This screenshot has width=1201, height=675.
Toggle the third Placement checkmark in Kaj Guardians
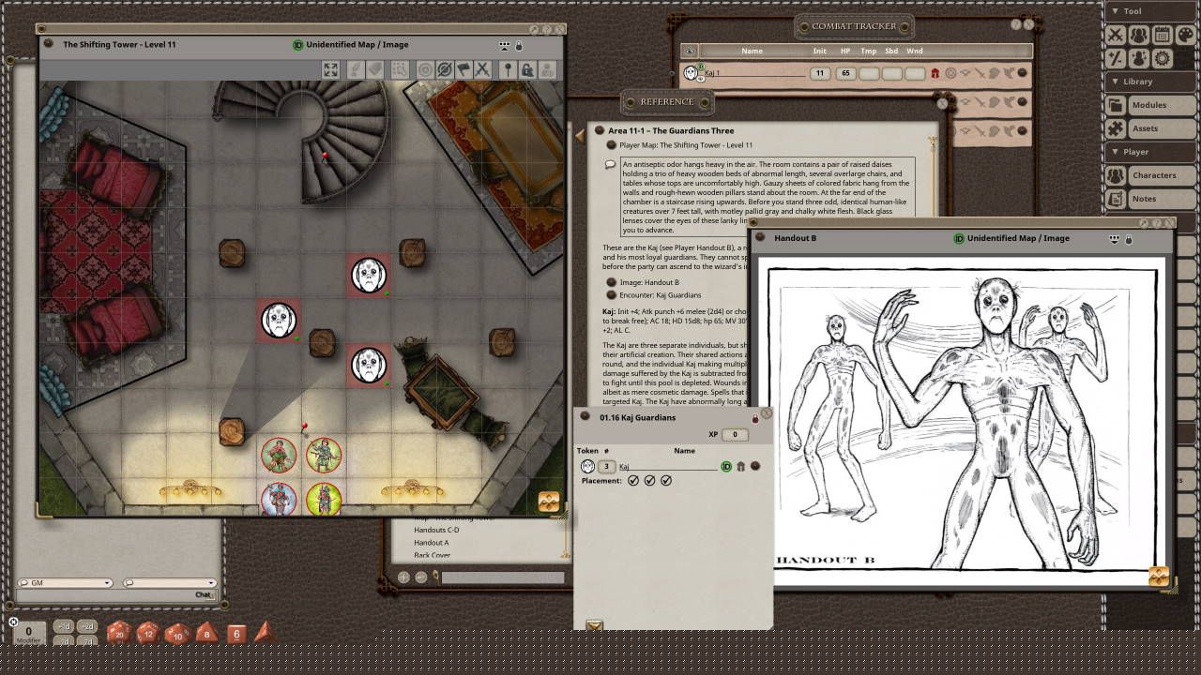pos(666,481)
